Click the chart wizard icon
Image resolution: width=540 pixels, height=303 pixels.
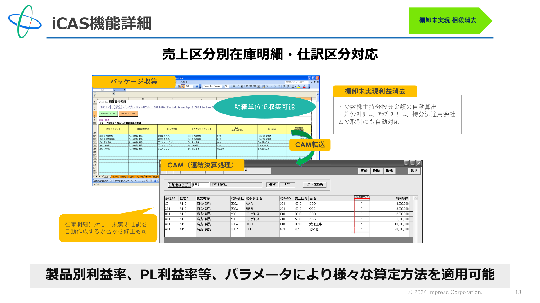click(179, 86)
